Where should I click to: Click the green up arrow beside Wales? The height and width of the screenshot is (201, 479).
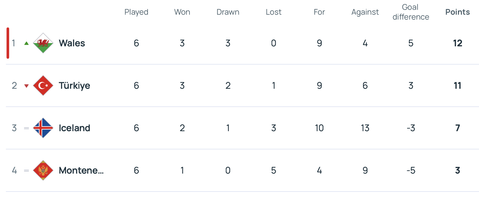coord(26,43)
